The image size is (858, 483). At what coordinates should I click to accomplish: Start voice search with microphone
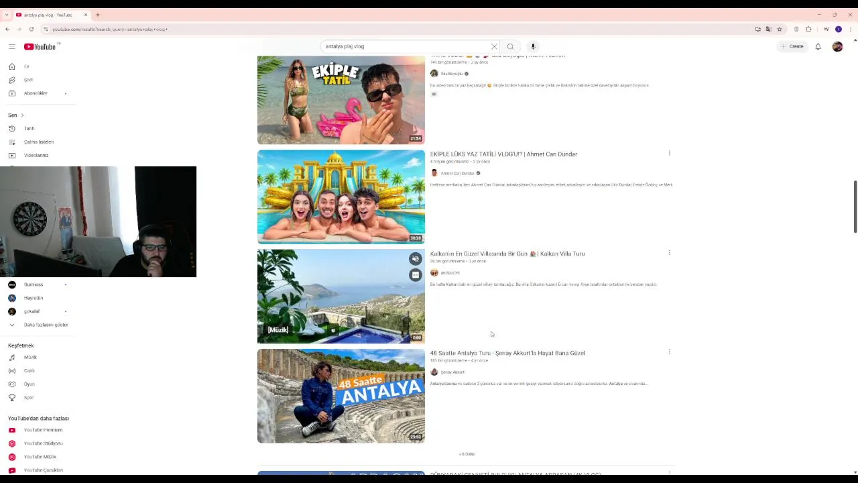tap(533, 46)
